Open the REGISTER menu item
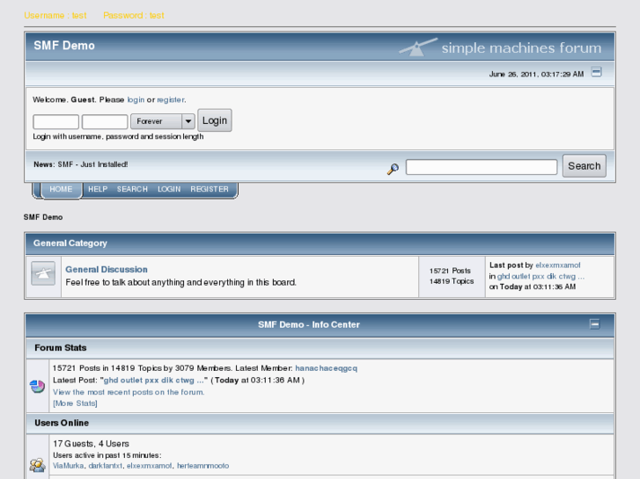 coord(210,189)
